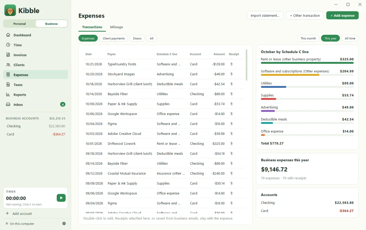This screenshot has height=230, width=366.
Task: Open the Time section clock icon
Action: 8,45
